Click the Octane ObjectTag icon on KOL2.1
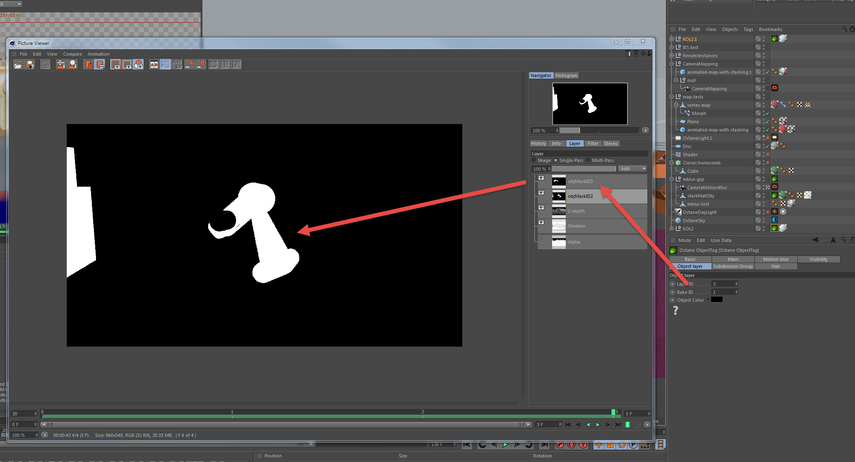This screenshot has height=462, width=855. coord(775,39)
